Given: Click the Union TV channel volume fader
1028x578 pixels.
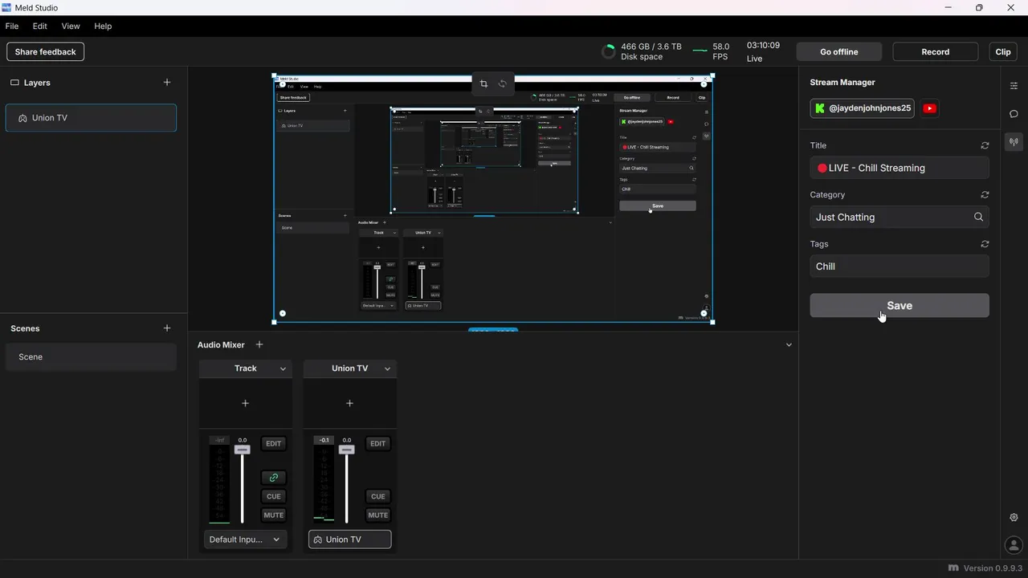Looking at the screenshot, I should tap(346, 450).
